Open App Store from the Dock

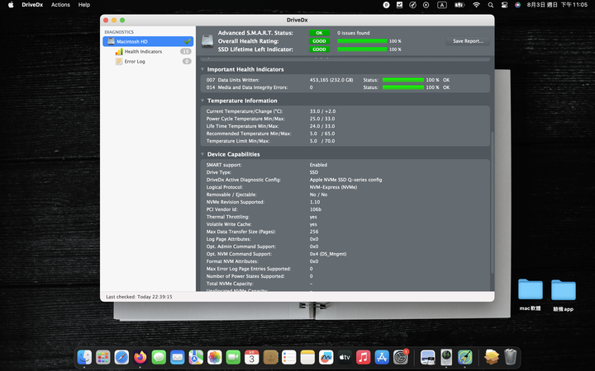coord(382,357)
